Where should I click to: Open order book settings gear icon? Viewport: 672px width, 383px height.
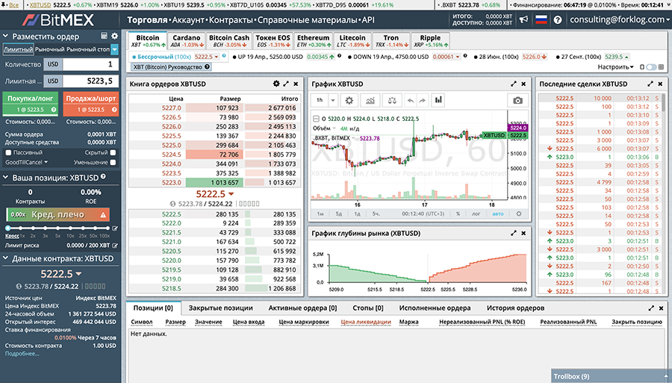click(x=276, y=84)
